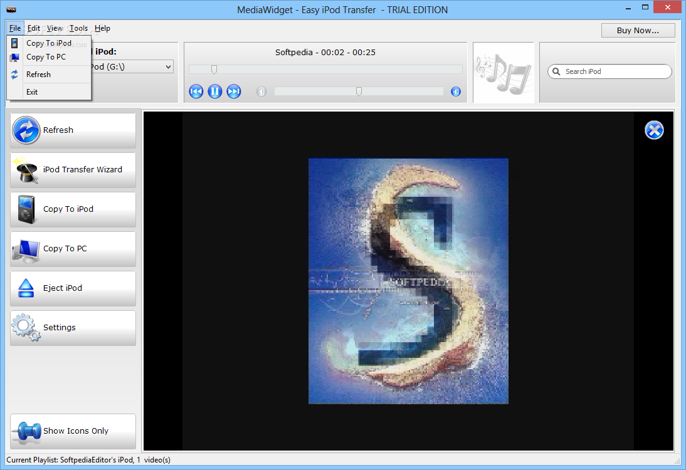Open the Edit menu

[x=34, y=28]
